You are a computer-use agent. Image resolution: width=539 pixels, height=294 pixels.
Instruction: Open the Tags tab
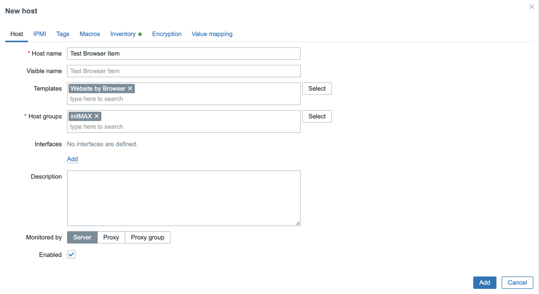(62, 34)
